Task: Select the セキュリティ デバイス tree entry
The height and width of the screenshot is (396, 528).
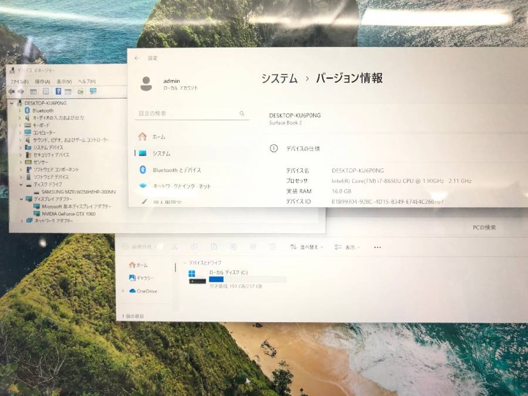Action: 51,155
